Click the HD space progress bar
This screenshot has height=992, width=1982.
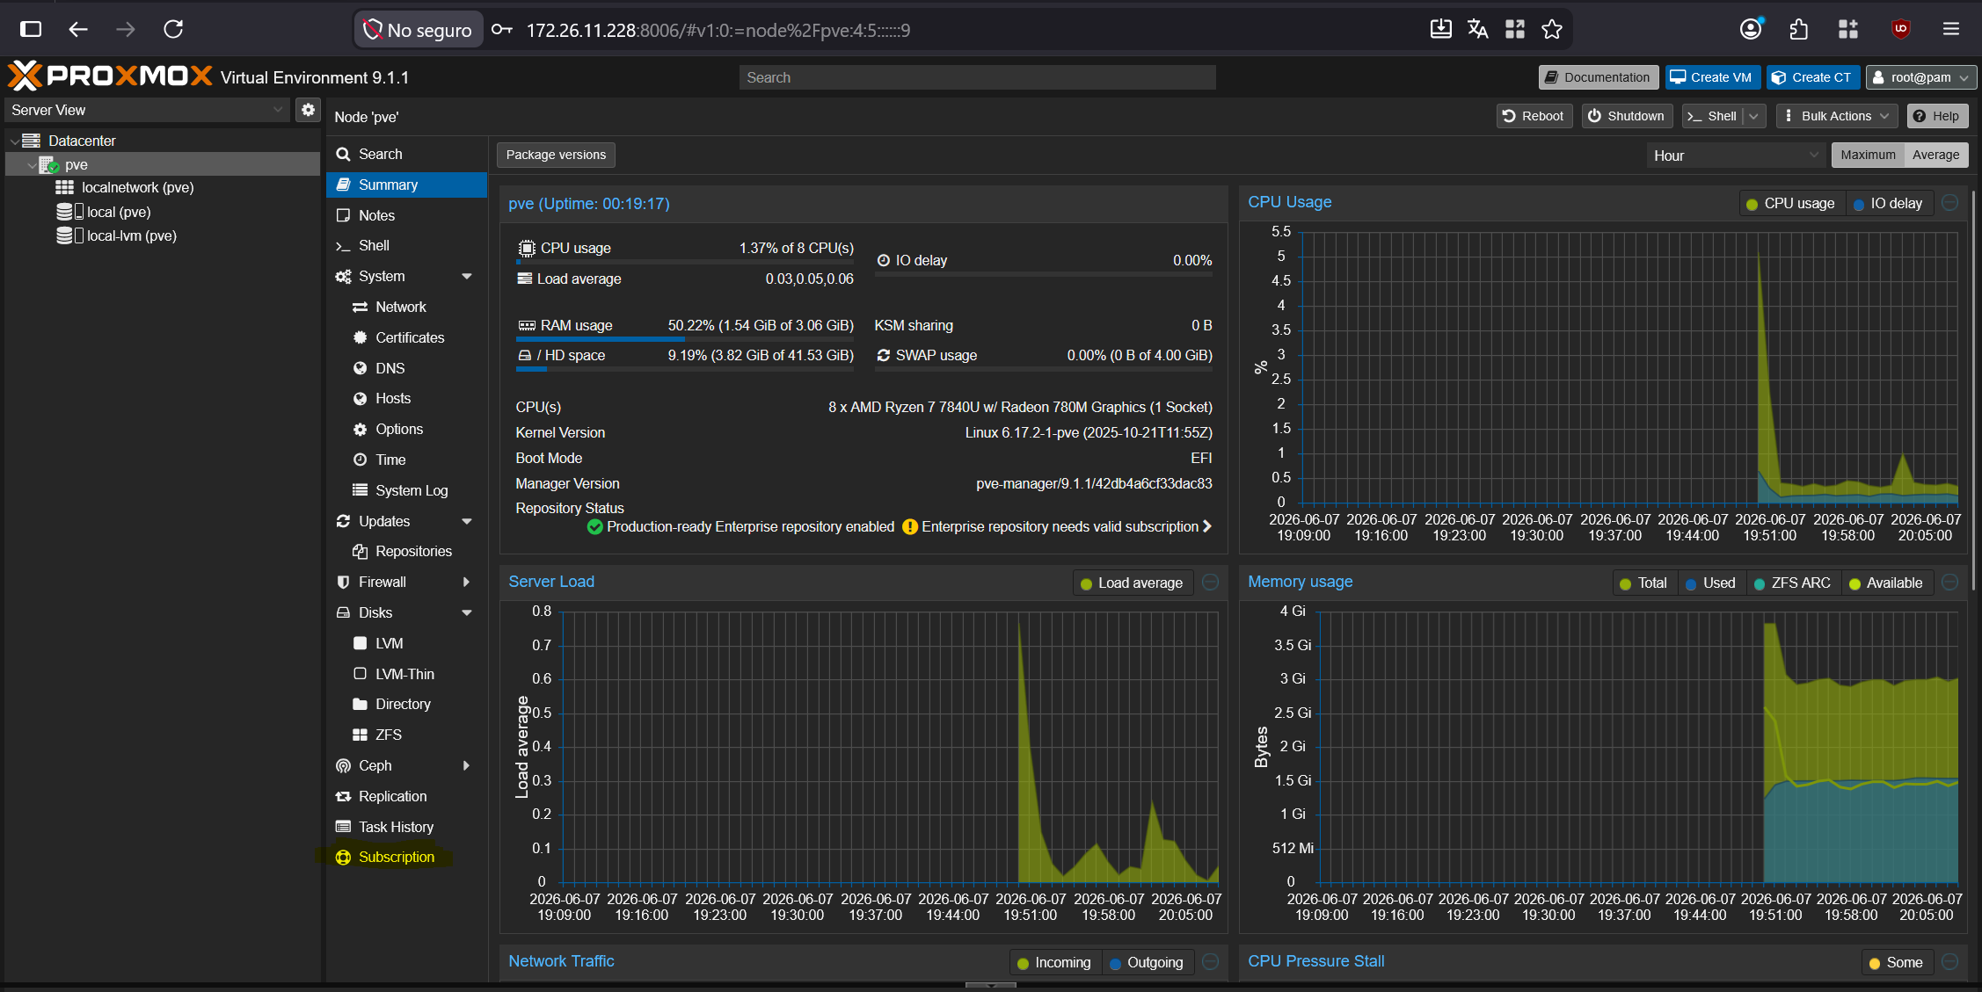tap(685, 369)
